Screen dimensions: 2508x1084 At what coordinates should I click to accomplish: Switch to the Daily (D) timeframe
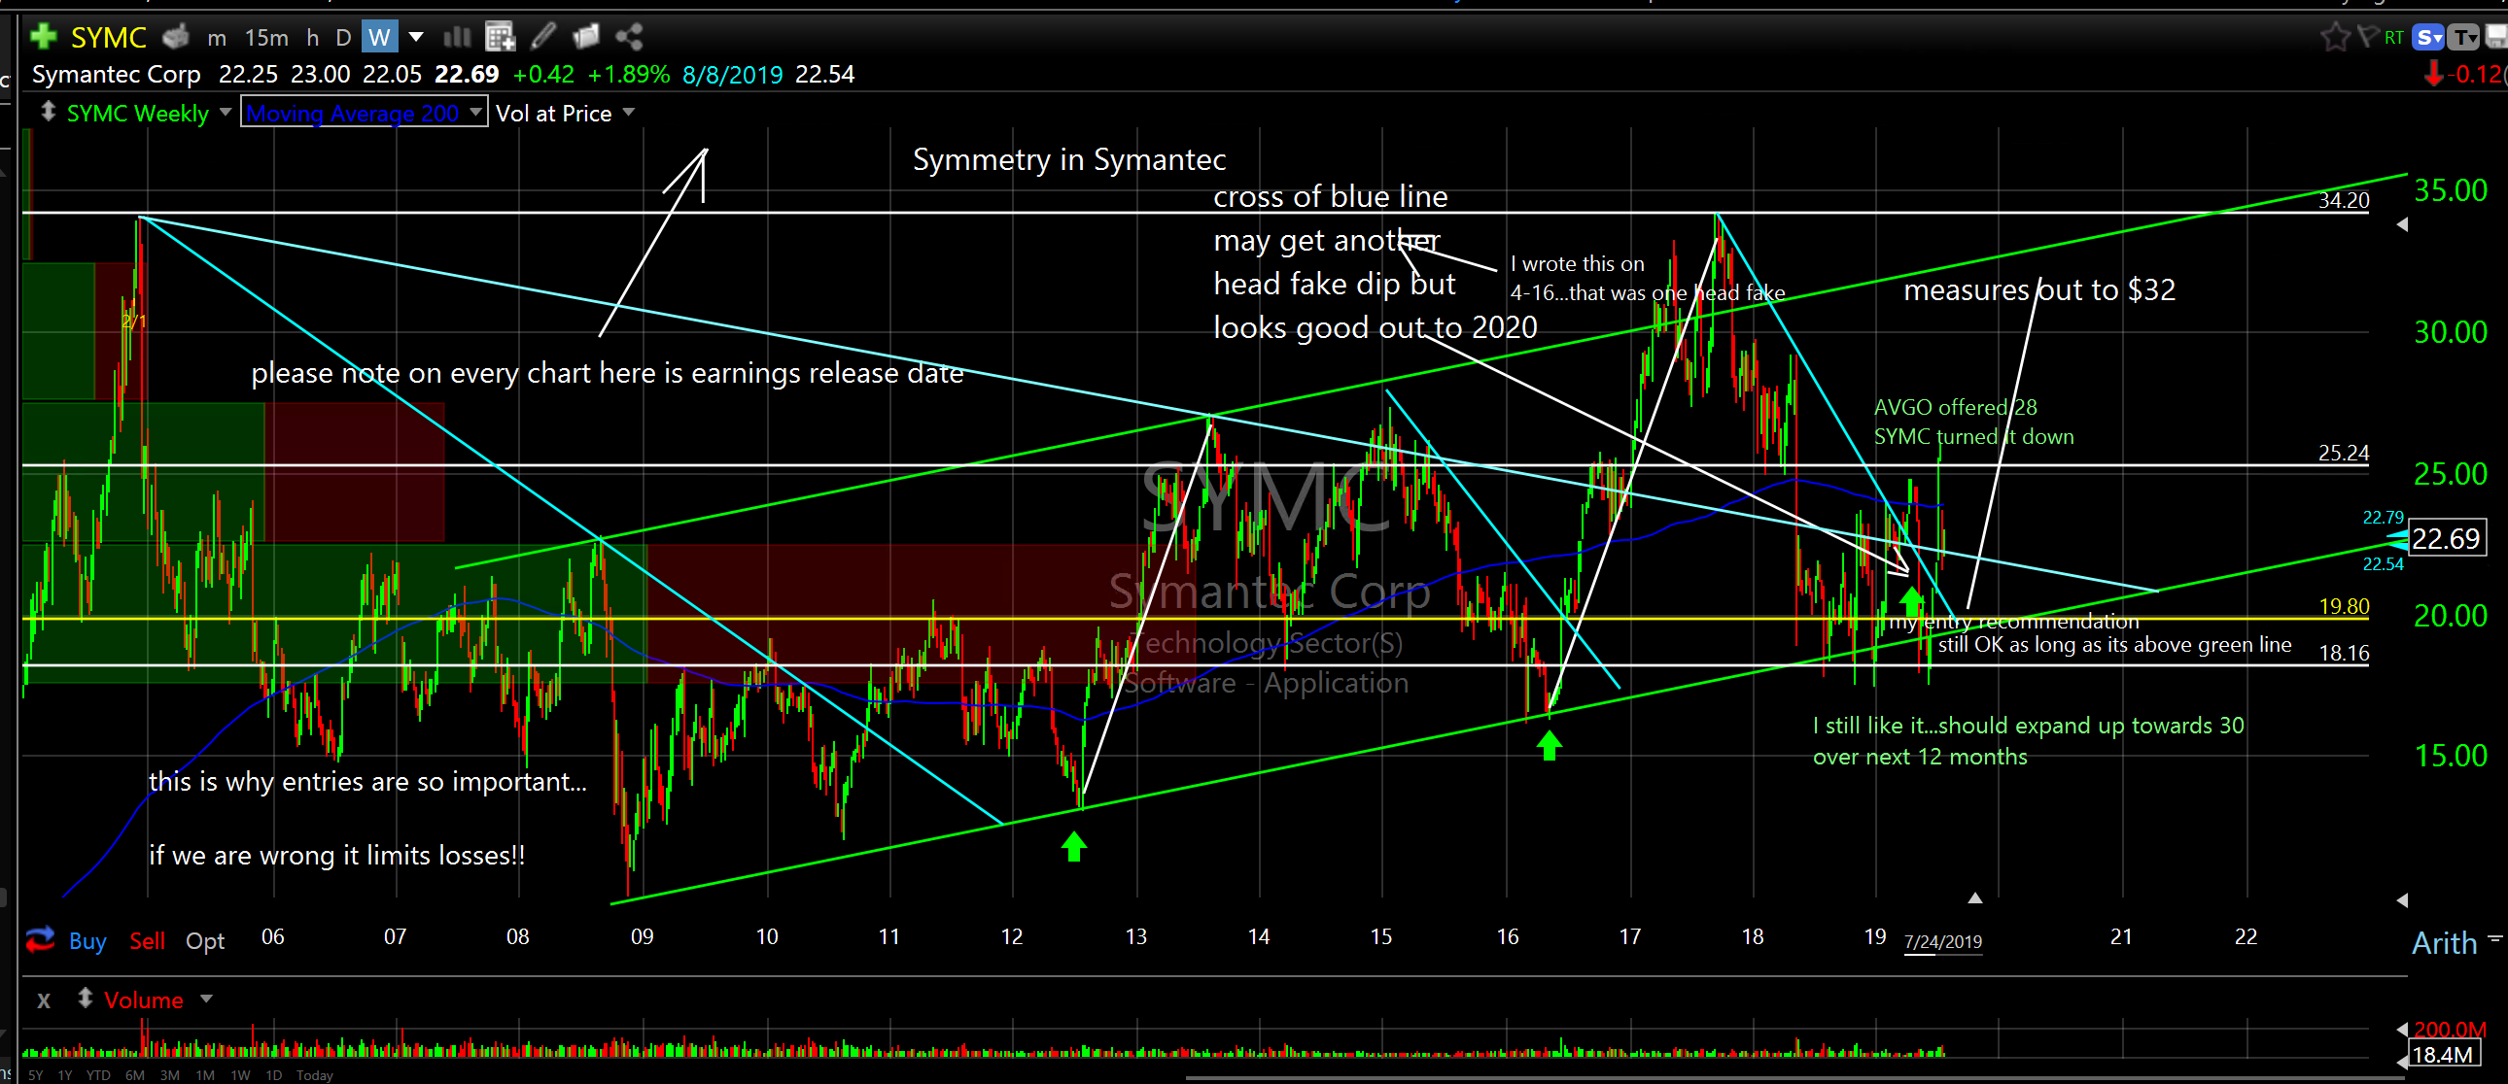(343, 37)
